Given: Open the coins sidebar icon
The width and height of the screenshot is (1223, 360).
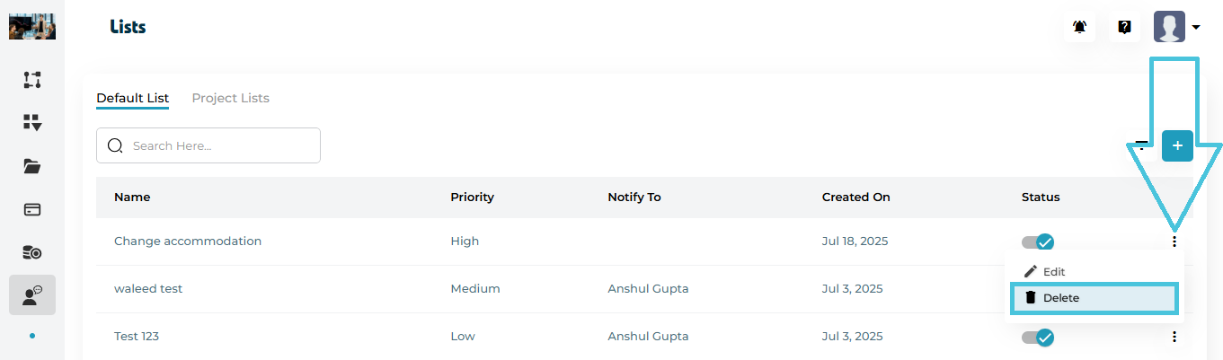Looking at the screenshot, I should pos(32,252).
